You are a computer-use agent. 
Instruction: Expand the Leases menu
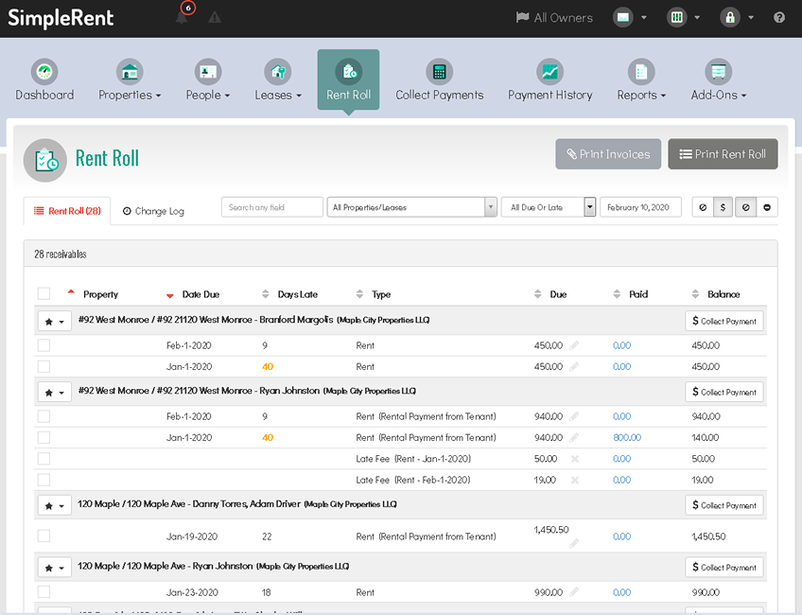278,79
